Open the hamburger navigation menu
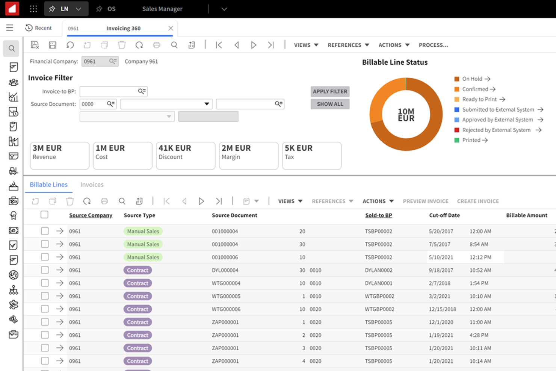 10,27
